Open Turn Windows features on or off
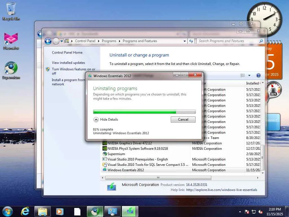This screenshot has width=289, height=217. tap(73, 71)
